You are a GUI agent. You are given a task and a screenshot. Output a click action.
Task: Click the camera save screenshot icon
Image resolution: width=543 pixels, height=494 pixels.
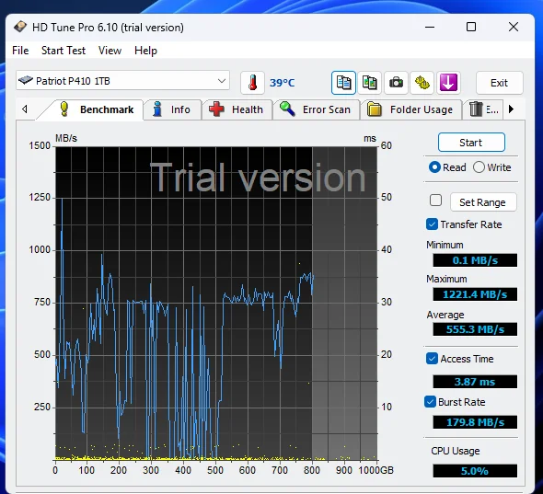(396, 83)
